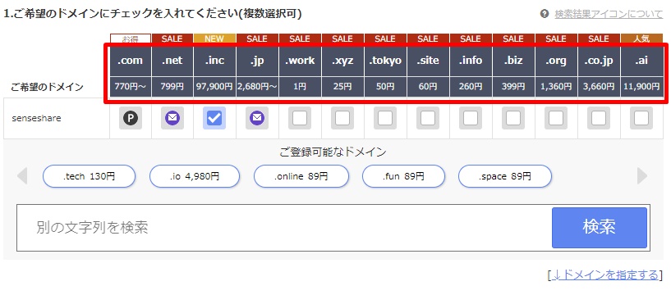Click the mail icon under .jp
This screenshot has height=295, width=671.
[x=257, y=118]
